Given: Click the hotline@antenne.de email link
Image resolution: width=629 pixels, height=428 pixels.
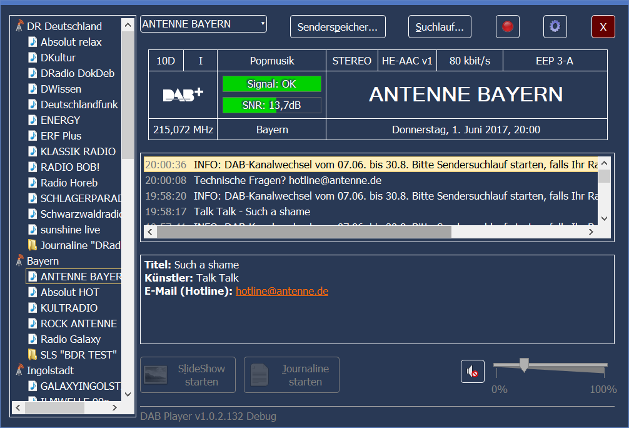Looking at the screenshot, I should click(x=281, y=291).
